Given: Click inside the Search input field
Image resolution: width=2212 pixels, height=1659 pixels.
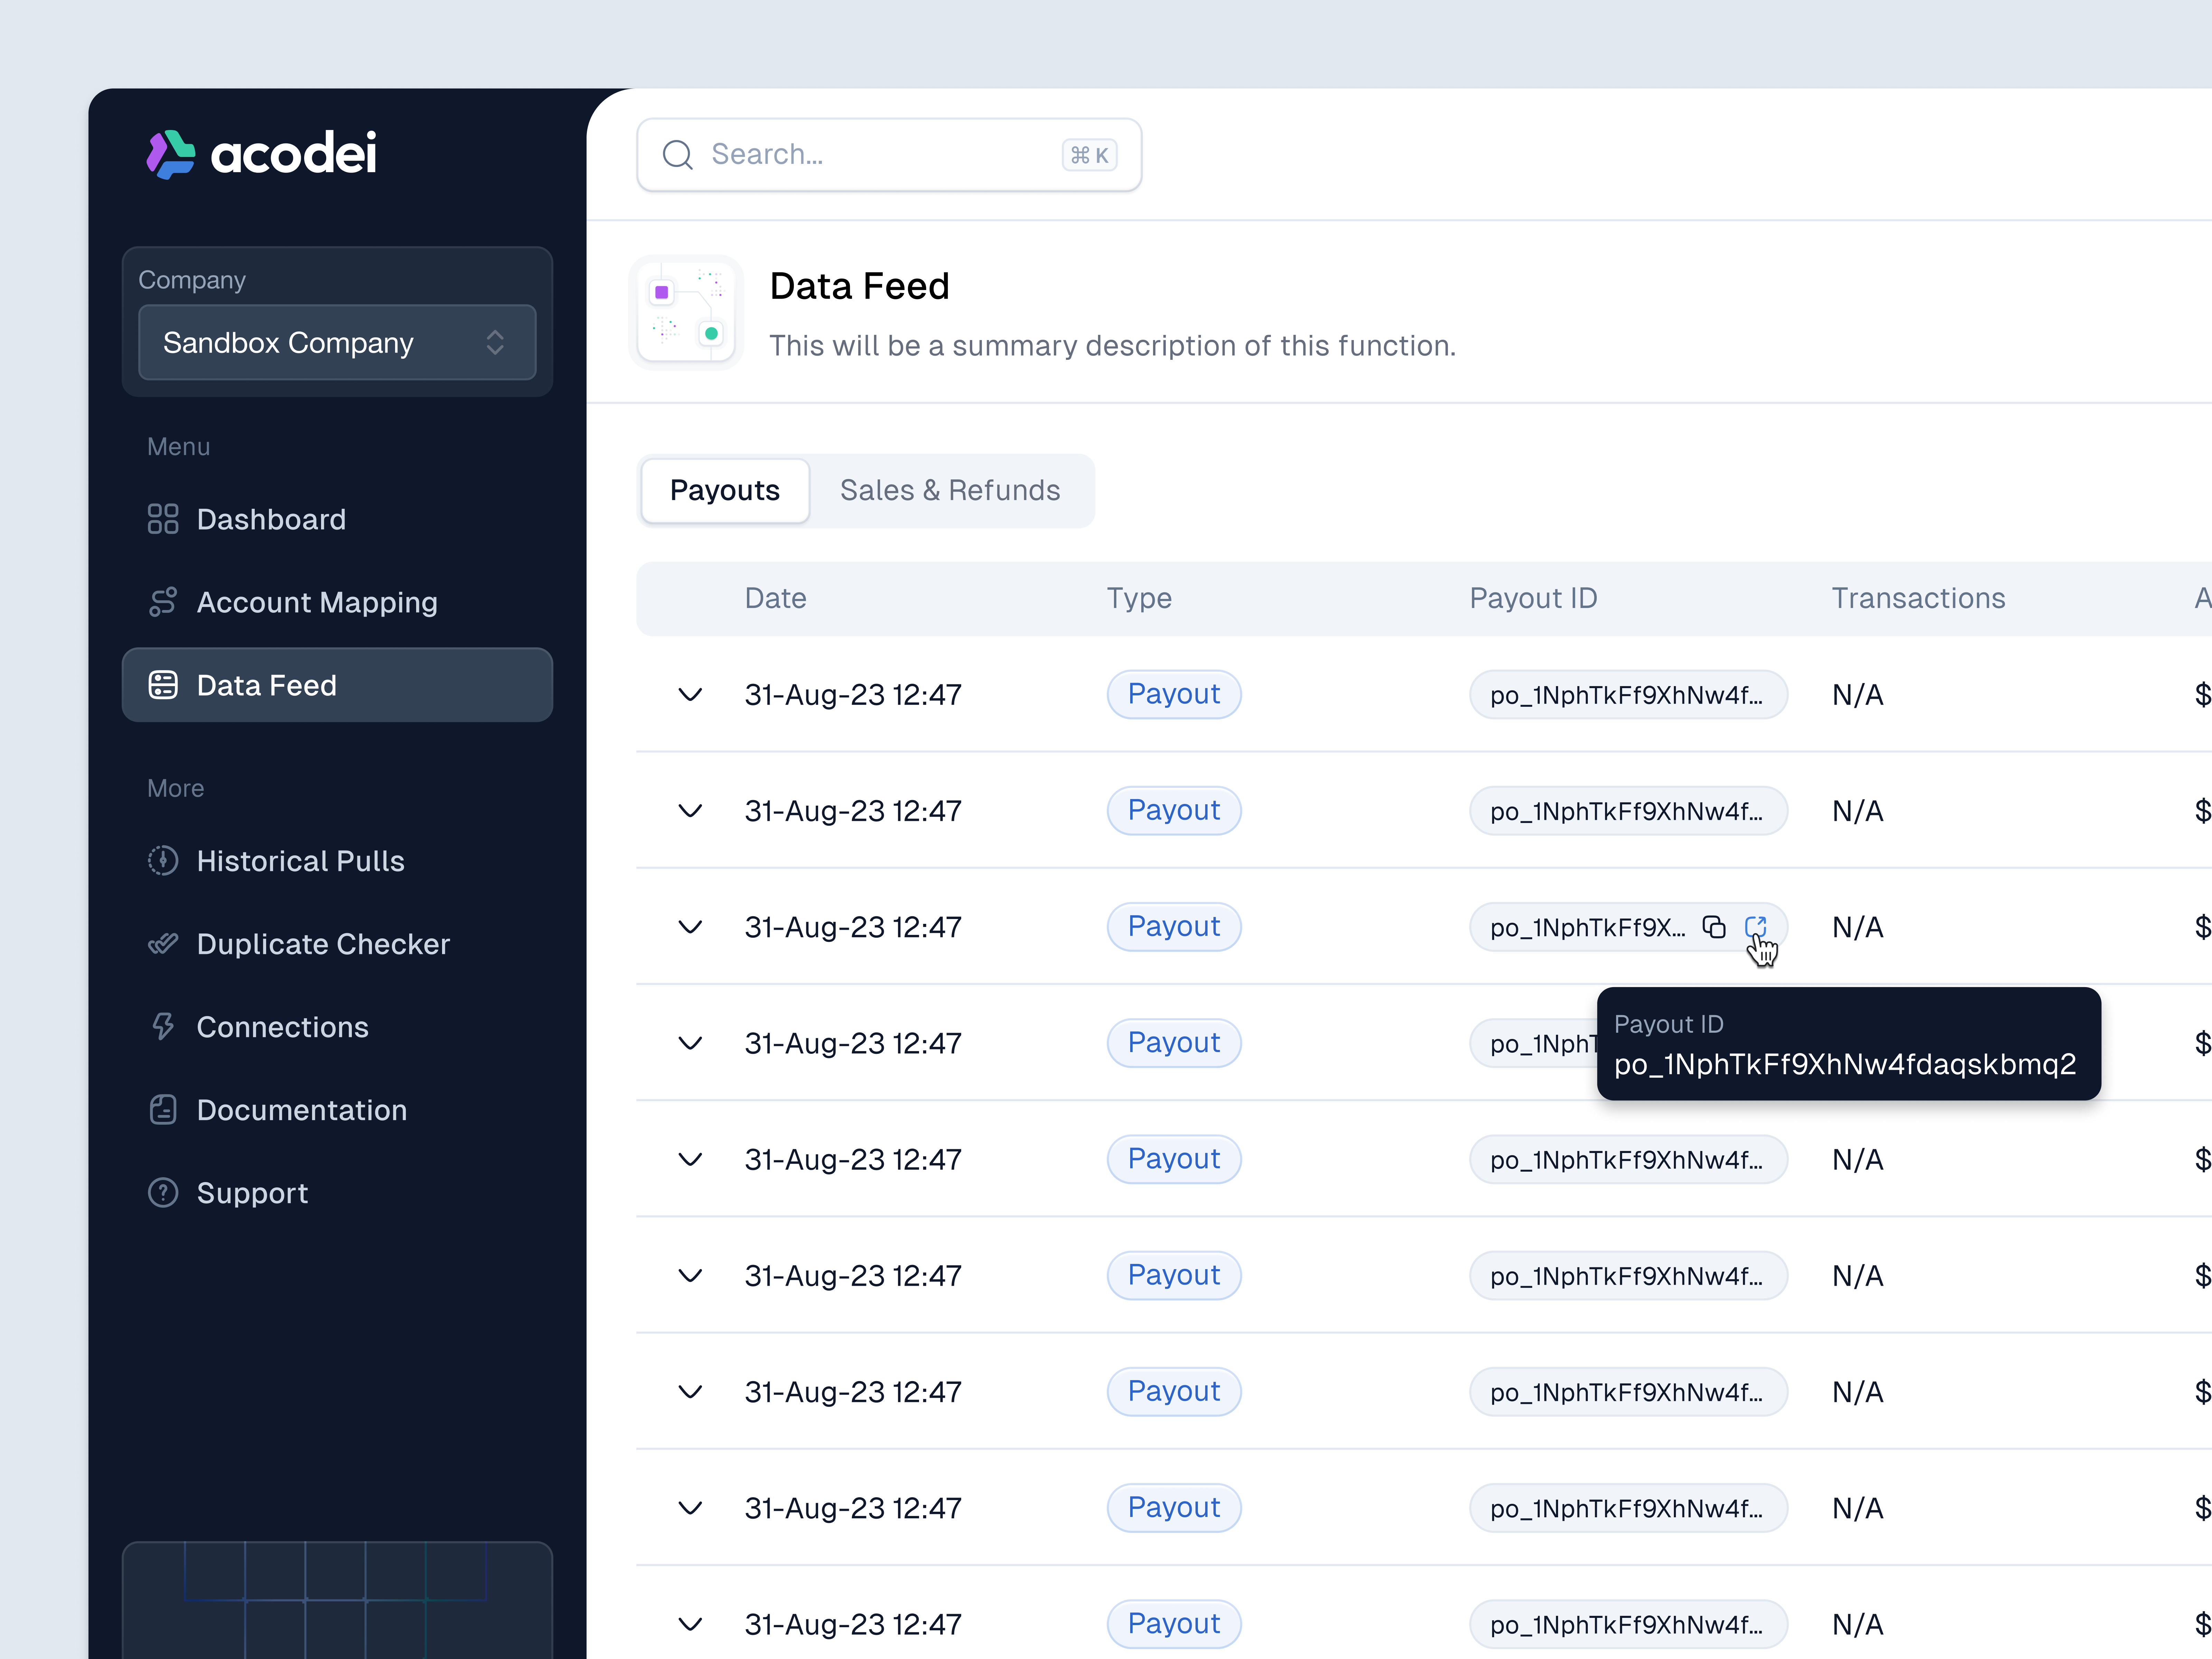Looking at the screenshot, I should tap(860, 154).
